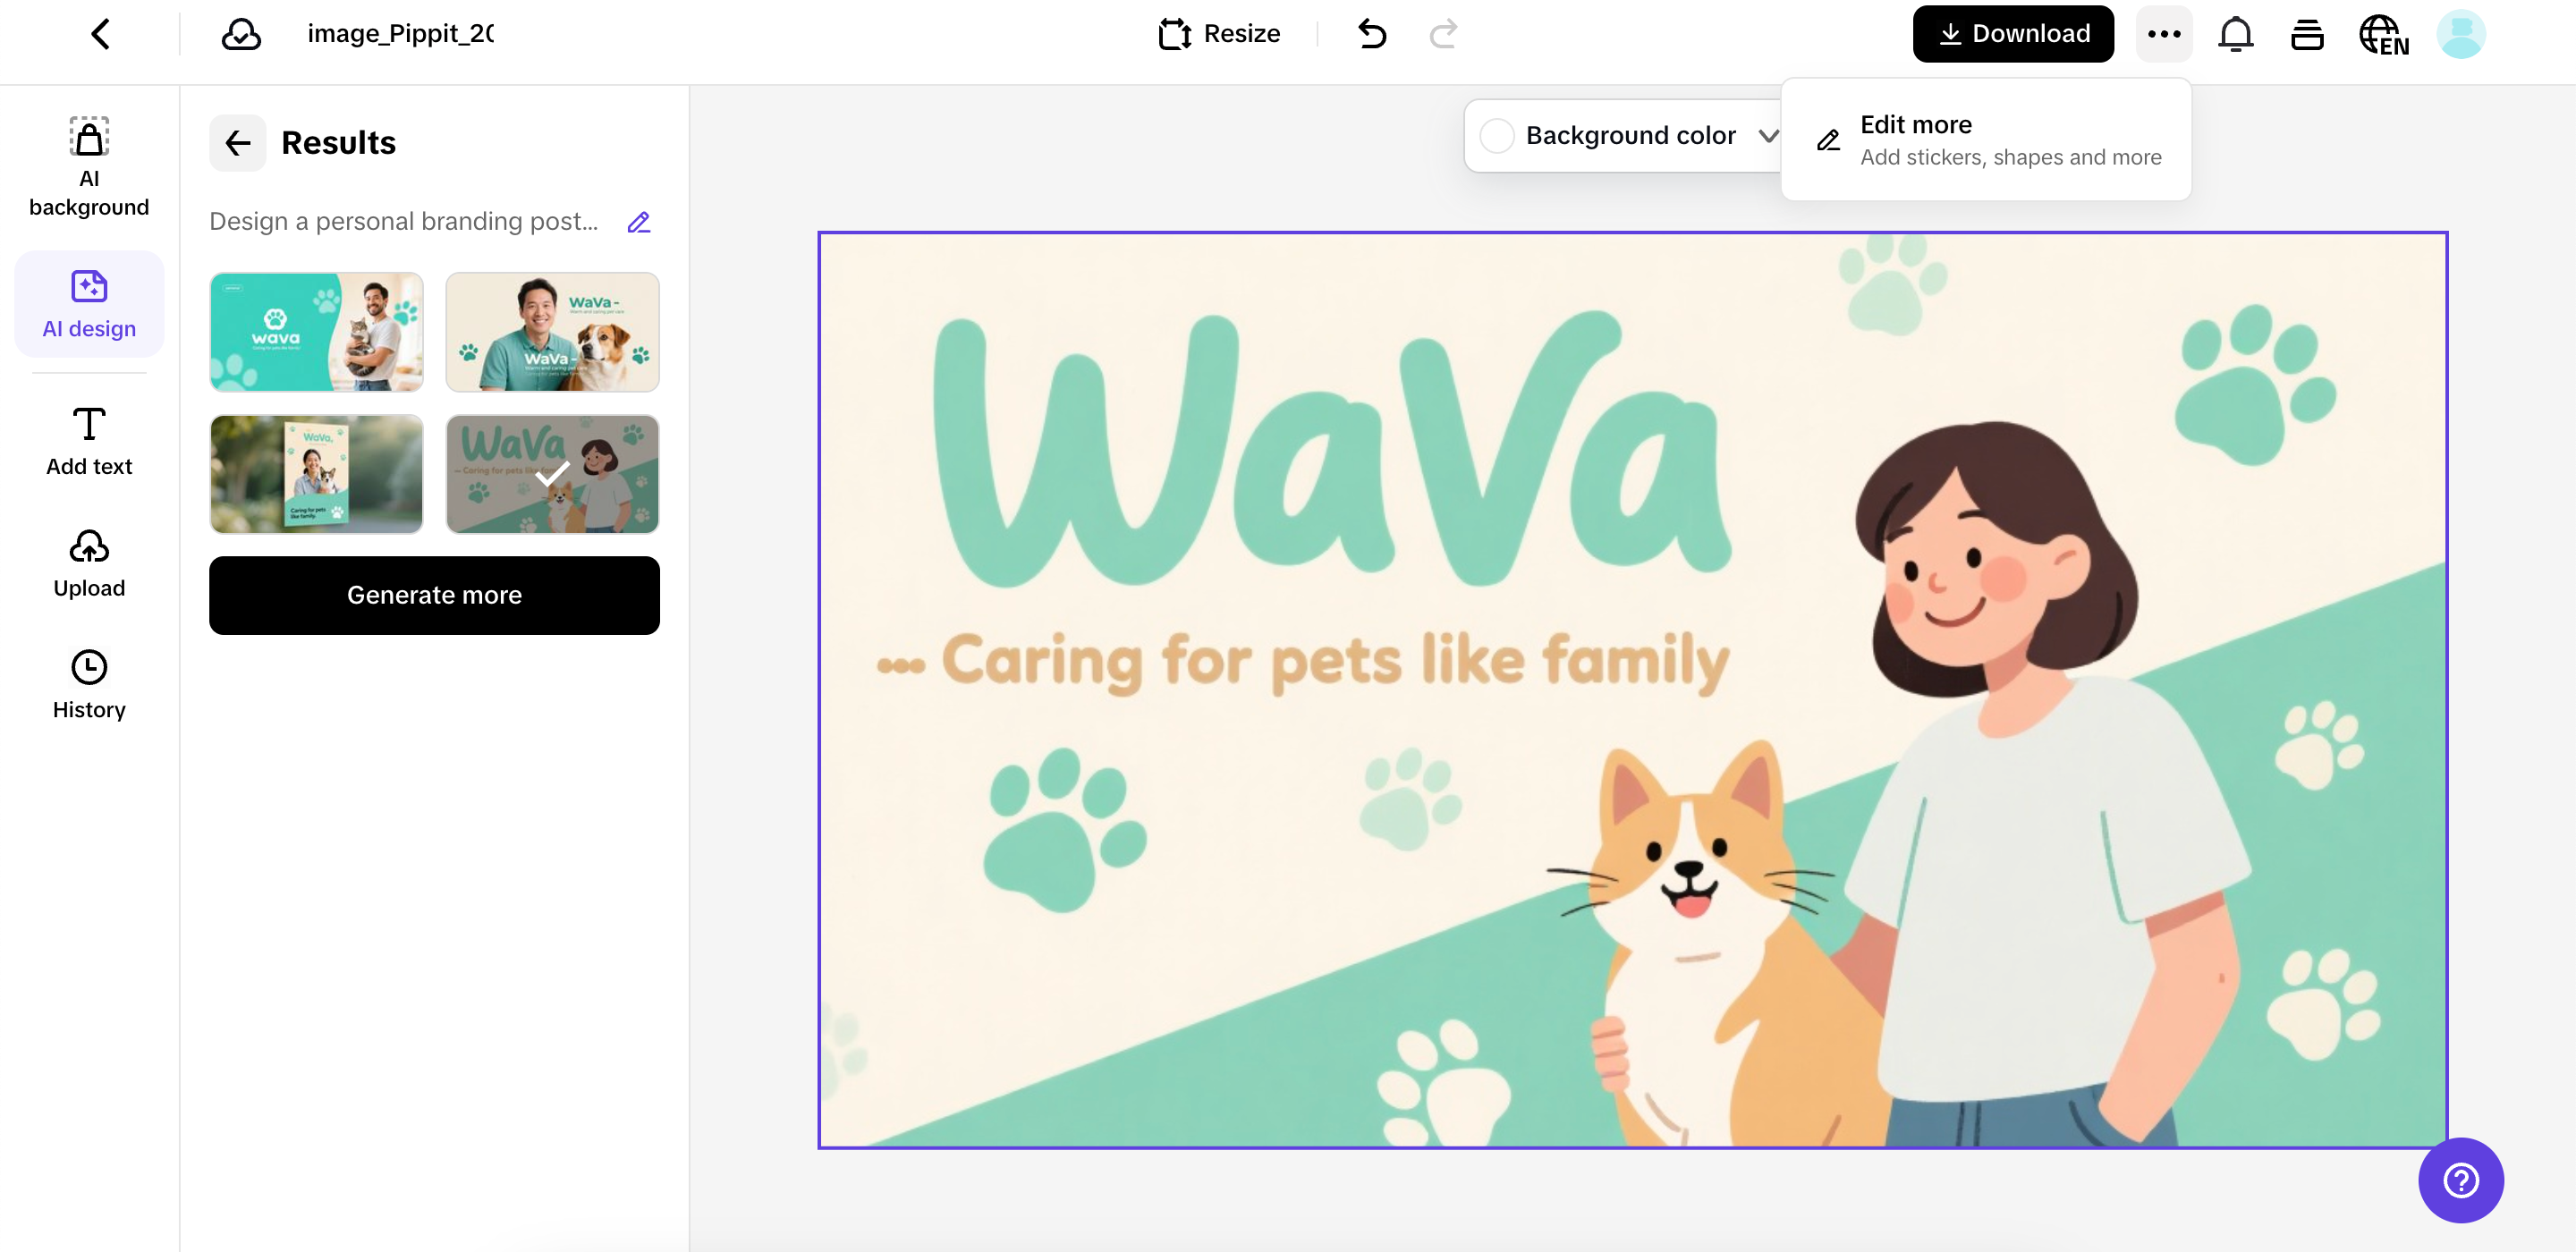2576x1252 pixels.
Task: Select the teal wava man-with-cat thumbnail
Action: [316, 332]
